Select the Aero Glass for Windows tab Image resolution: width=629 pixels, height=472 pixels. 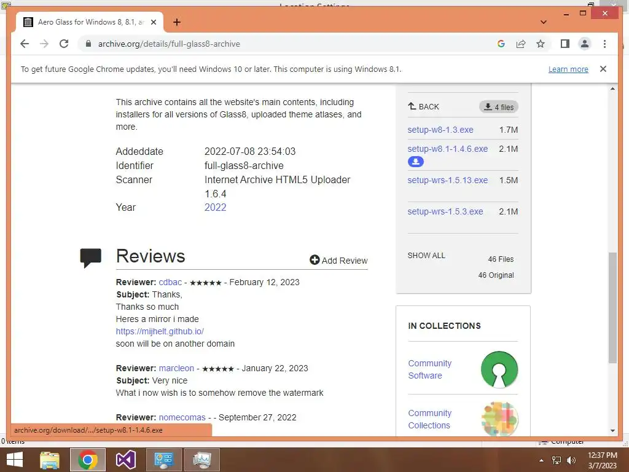[90, 22]
